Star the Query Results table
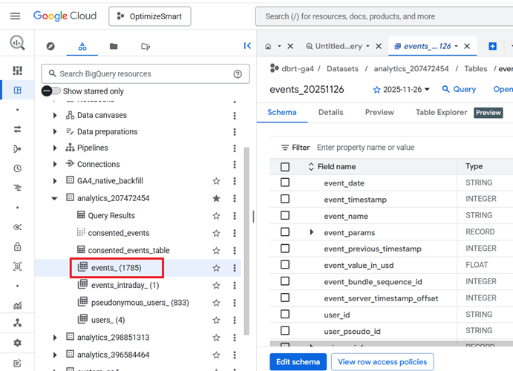The image size is (513, 371). (216, 216)
